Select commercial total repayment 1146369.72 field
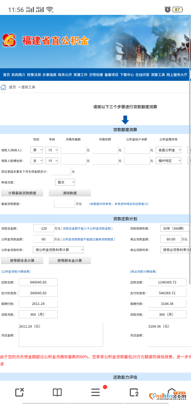Screen dimensions: 191x404 pyautogui.click(x=167, y=282)
